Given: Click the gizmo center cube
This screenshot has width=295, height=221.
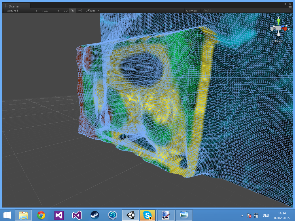Looking at the screenshot, I should click(279, 28).
